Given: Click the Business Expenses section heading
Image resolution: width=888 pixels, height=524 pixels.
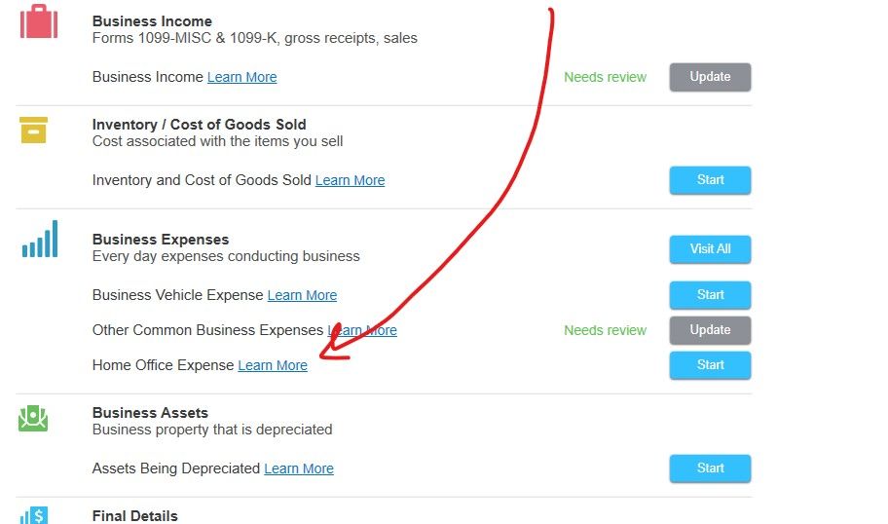Looking at the screenshot, I should 161,240.
